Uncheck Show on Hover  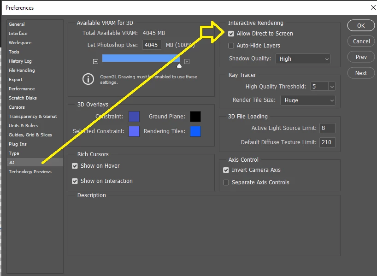[x=75, y=166]
